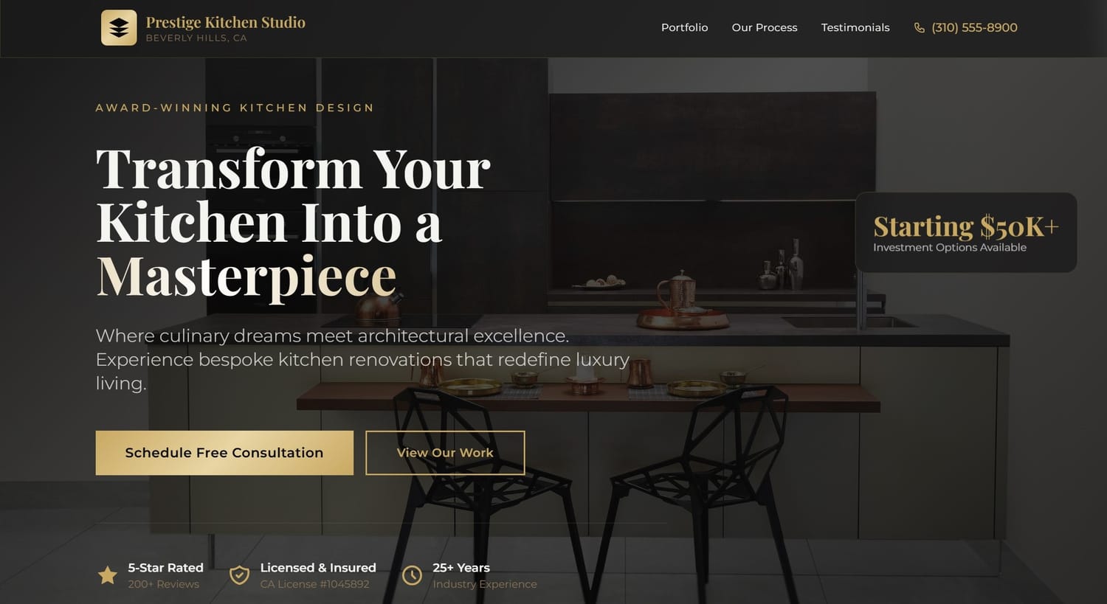Open the Testimonials section link
Image resolution: width=1107 pixels, height=604 pixels.
[855, 27]
